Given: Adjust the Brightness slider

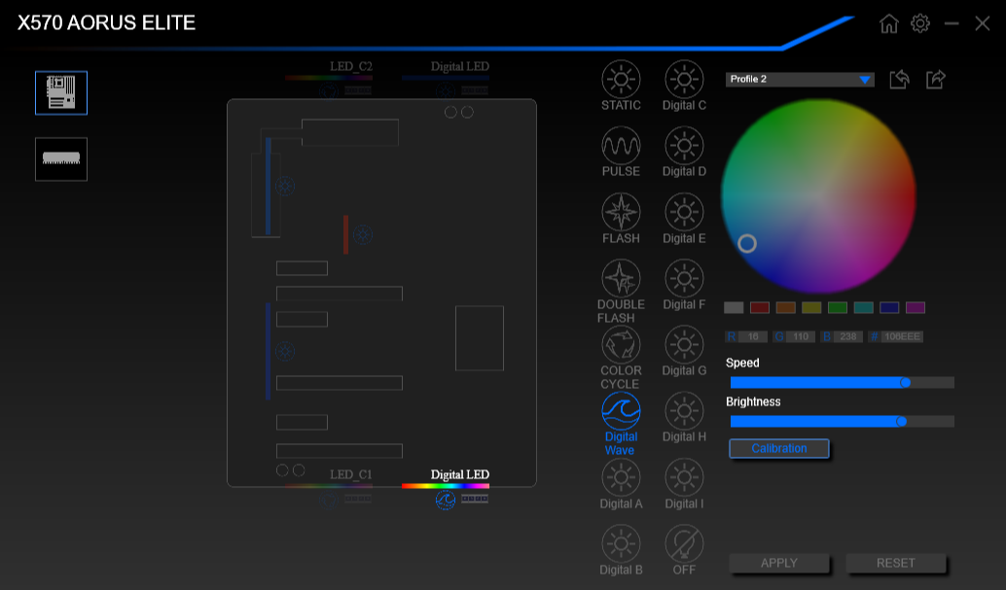Looking at the screenshot, I should (842, 421).
